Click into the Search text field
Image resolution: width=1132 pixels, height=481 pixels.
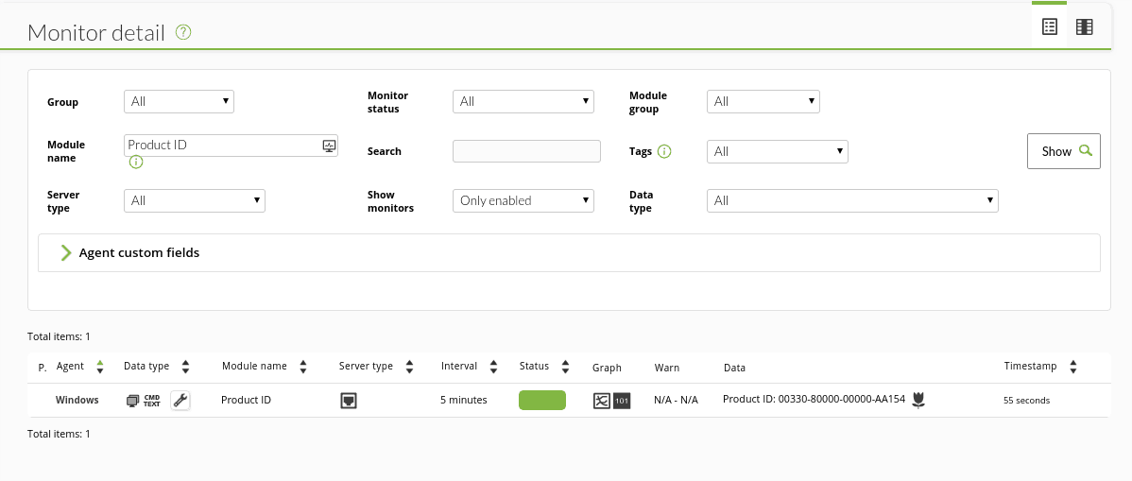pos(526,151)
